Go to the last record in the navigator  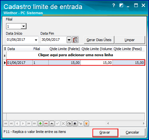click(x=35, y=124)
